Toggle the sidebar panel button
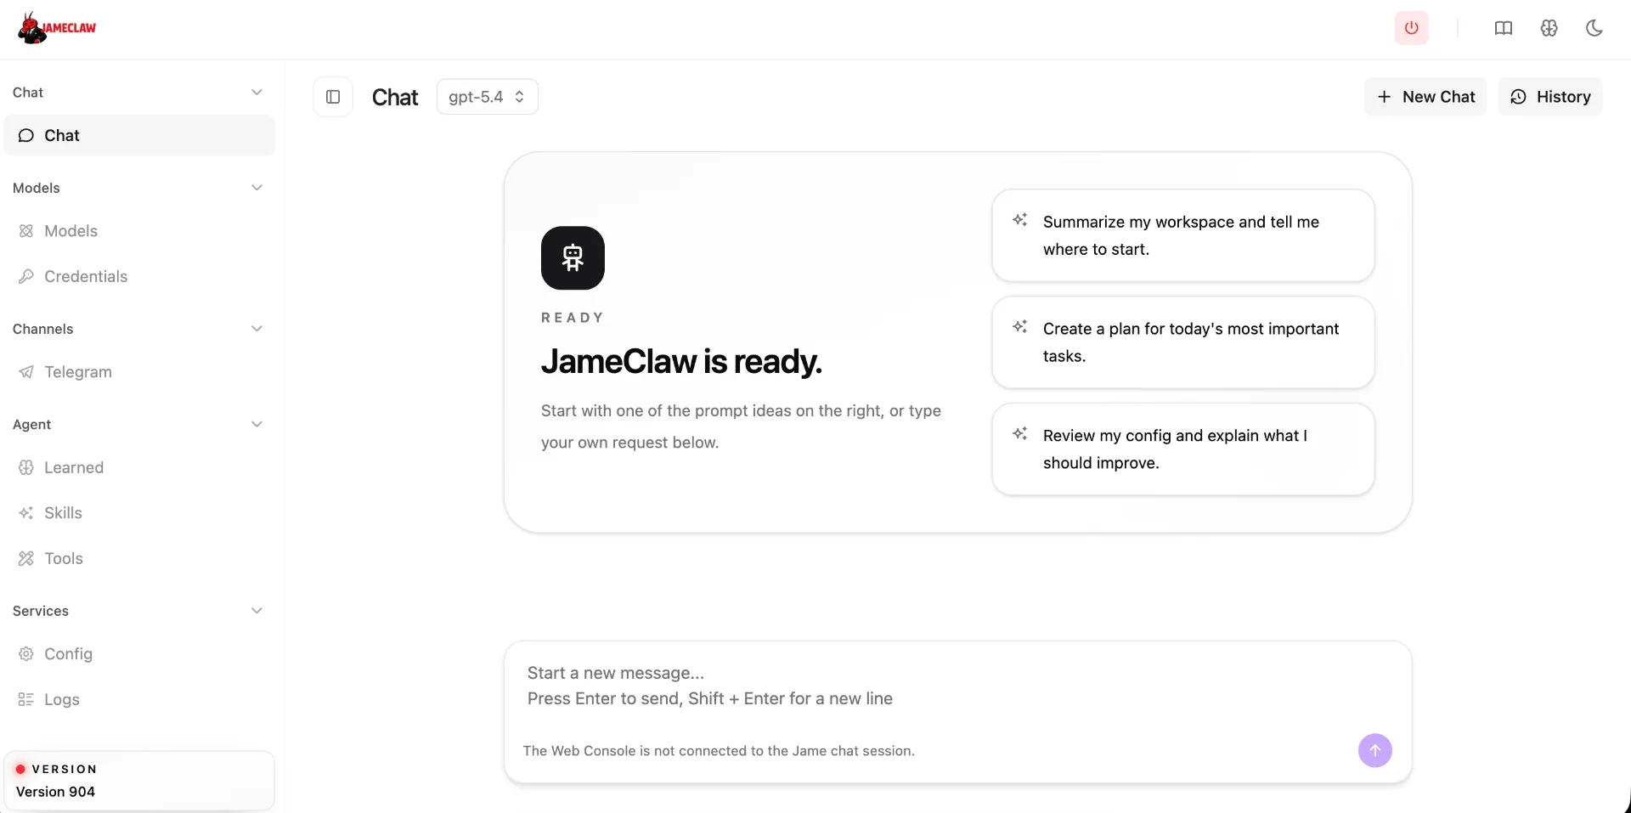Screen dimensions: 1631x813 (x=333, y=97)
